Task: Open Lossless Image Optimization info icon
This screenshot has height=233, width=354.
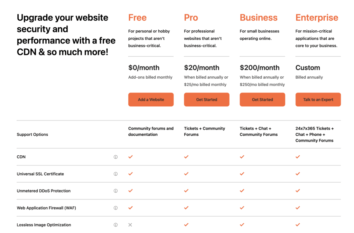Action: coord(115,225)
